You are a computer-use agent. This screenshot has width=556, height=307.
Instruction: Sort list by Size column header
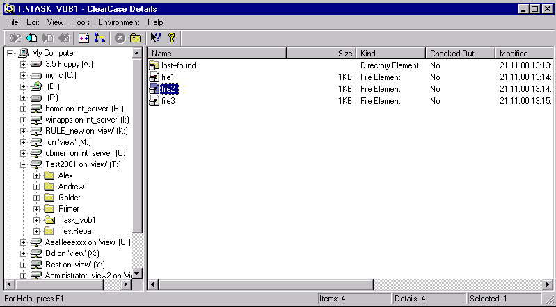tap(321, 53)
